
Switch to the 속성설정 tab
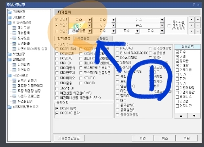(84, 38)
